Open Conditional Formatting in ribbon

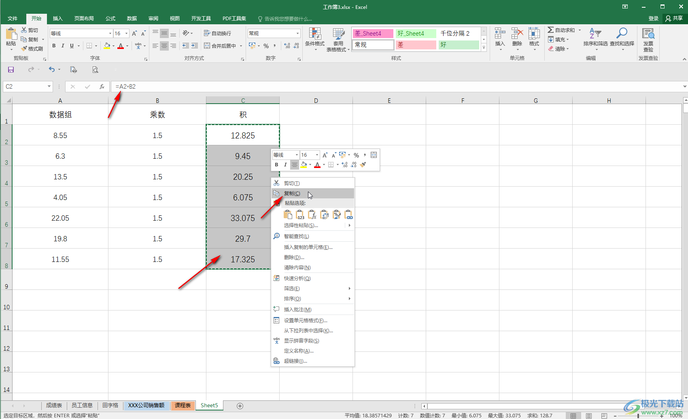pyautogui.click(x=315, y=39)
